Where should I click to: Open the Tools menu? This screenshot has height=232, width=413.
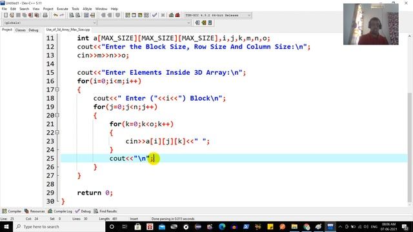(x=76, y=8)
